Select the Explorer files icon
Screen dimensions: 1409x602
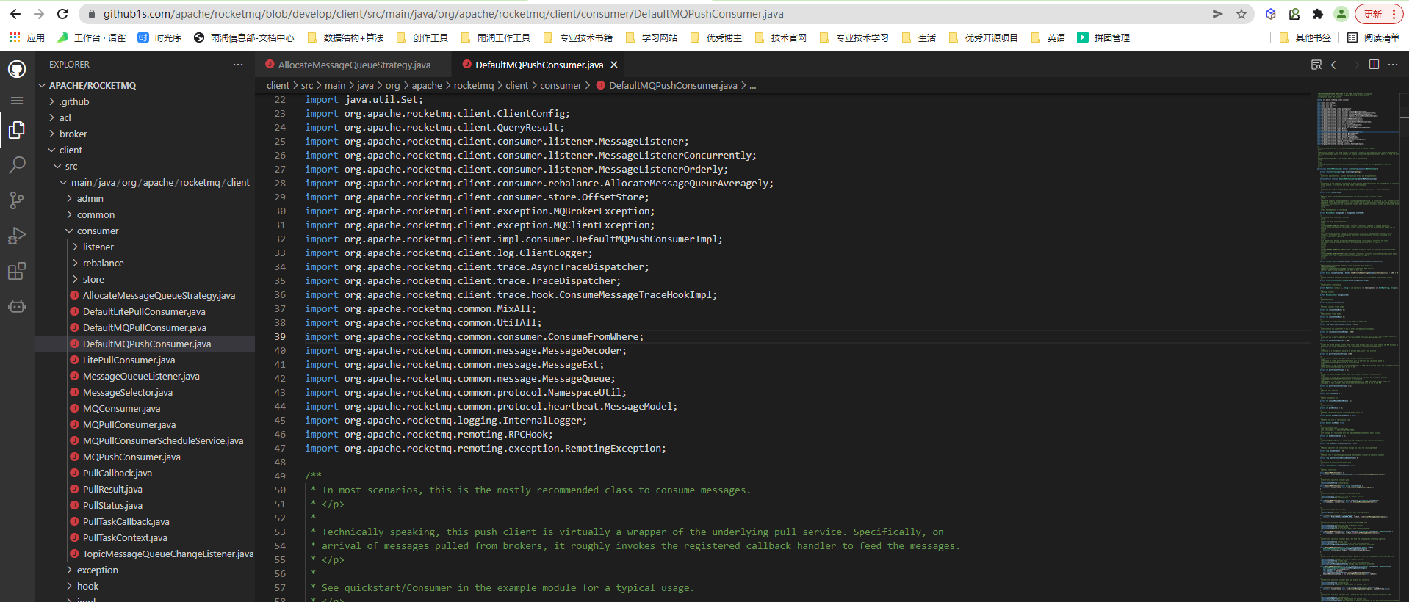coord(17,130)
